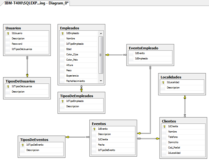The image size is (209, 160).
Task: Click the key icon beside IdTipoEmpleado in TiposDeEmpleados
Action: [62, 101]
